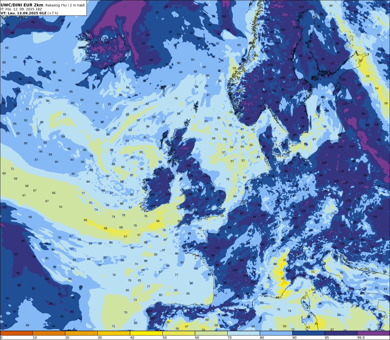Click the 'UWC/DINI EUR 2km' map title
This screenshot has width=390, height=340.
22,5
